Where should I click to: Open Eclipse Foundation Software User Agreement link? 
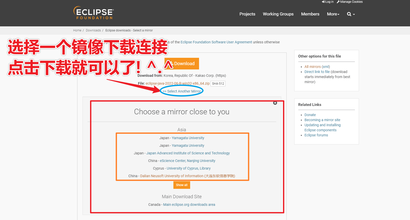tap(216, 42)
